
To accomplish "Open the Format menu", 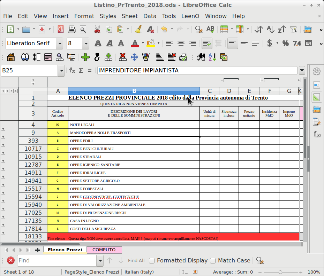I will tap(84, 16).
